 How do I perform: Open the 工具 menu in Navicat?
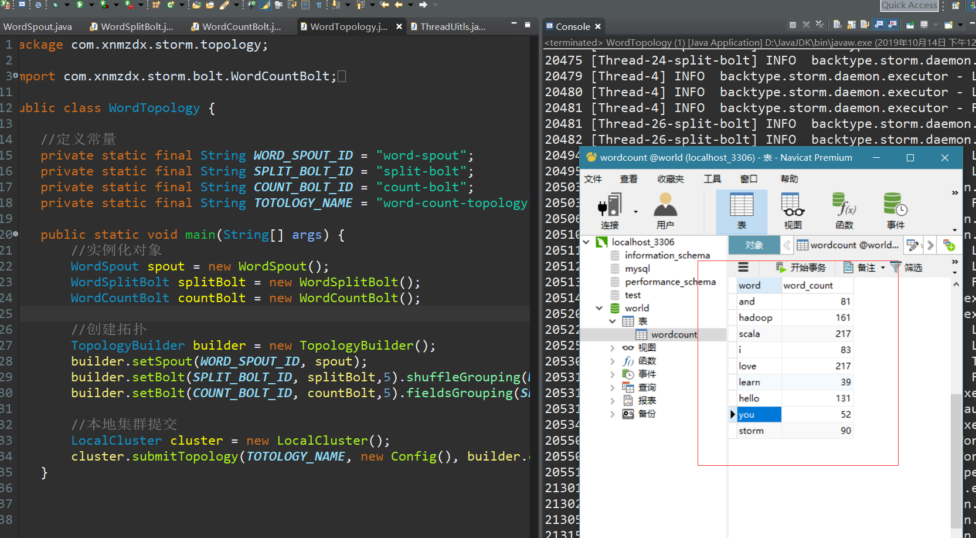coord(712,179)
